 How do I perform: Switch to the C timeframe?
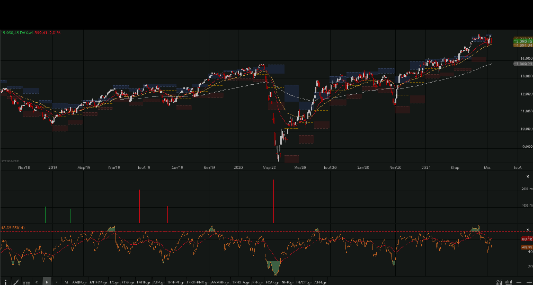click(x=37, y=282)
